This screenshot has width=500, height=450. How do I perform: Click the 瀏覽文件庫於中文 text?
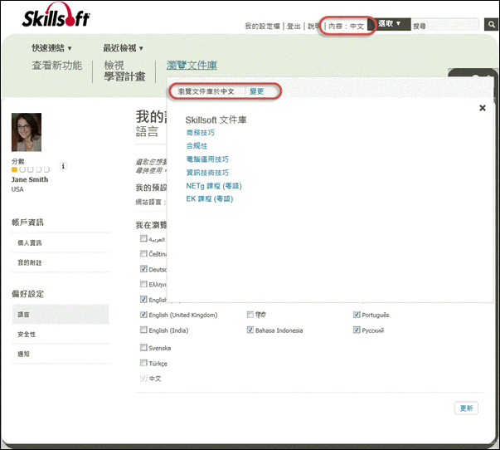point(206,91)
